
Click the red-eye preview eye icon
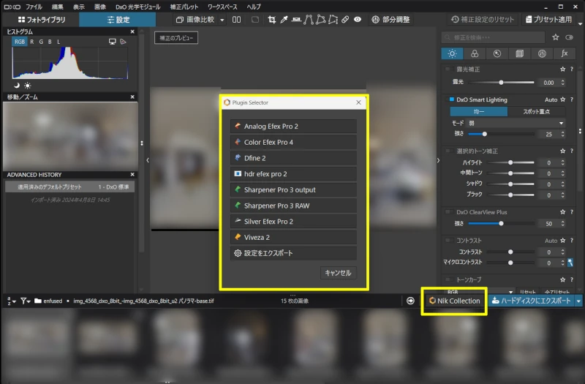coord(358,20)
